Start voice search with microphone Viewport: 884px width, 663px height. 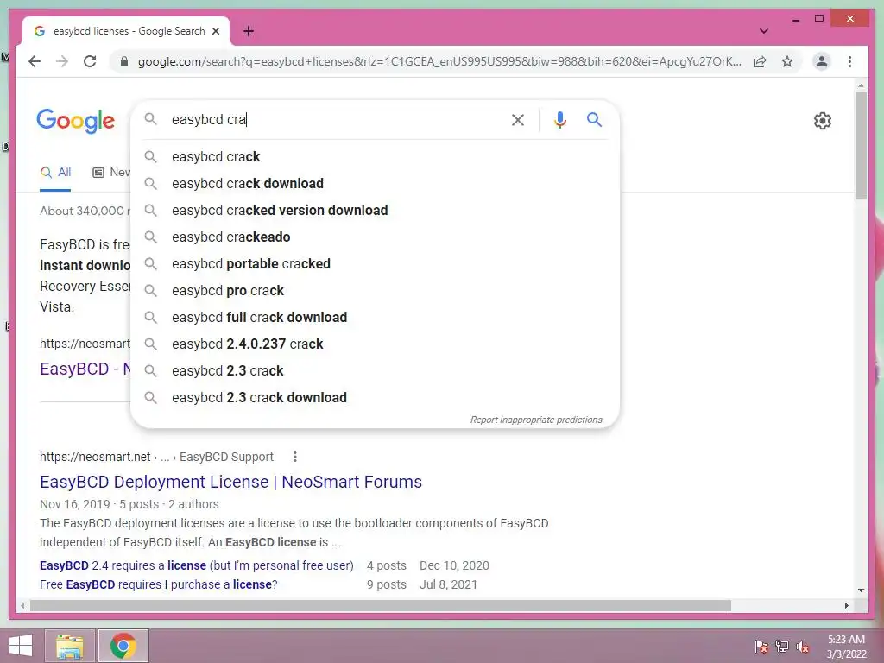(x=559, y=119)
